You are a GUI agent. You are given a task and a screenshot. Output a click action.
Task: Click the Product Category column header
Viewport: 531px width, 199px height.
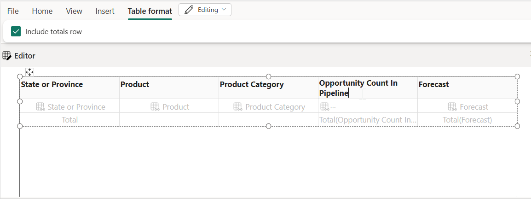coord(252,85)
